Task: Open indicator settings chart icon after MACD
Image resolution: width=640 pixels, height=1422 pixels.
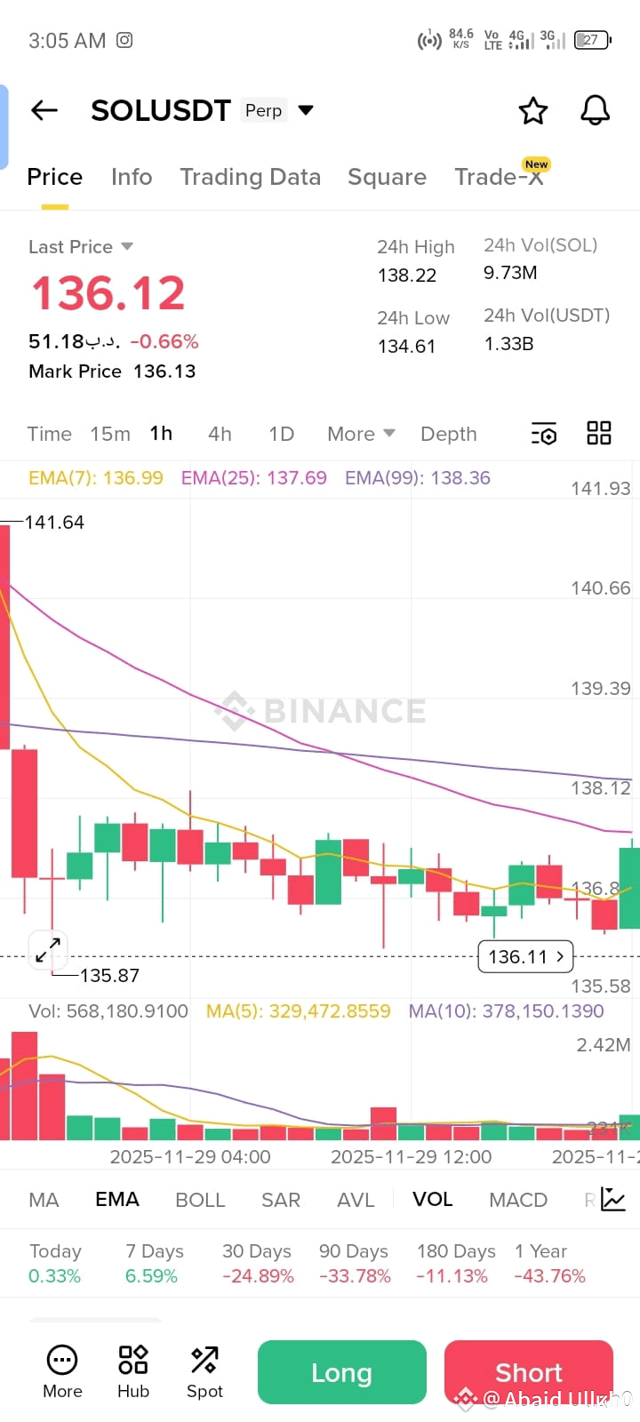Action: point(613,1200)
